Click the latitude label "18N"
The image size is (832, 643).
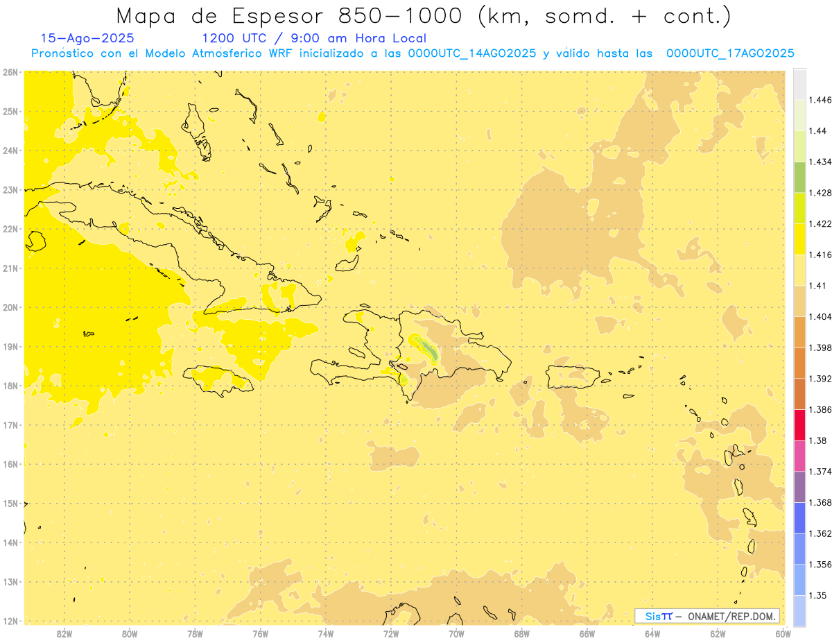click(10, 386)
